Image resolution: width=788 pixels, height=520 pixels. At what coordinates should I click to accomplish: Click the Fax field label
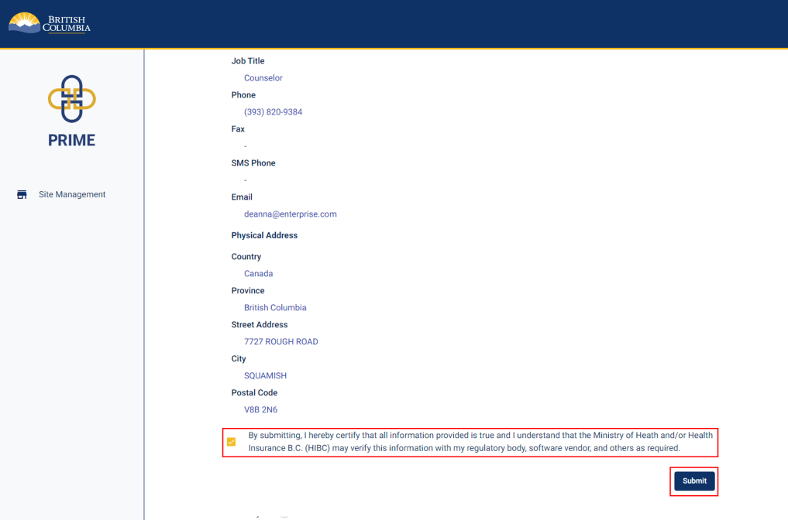pyautogui.click(x=238, y=129)
